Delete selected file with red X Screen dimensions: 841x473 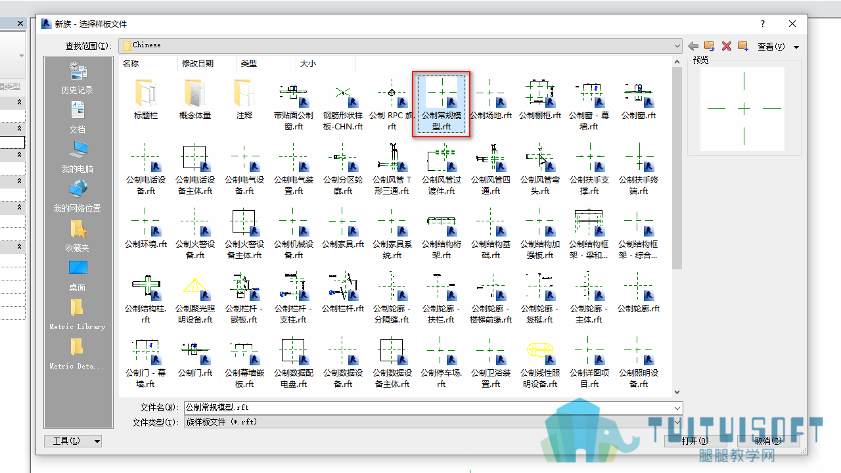pos(727,46)
